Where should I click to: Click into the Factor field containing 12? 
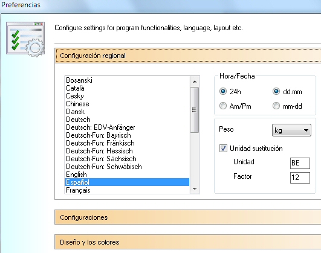click(x=300, y=178)
